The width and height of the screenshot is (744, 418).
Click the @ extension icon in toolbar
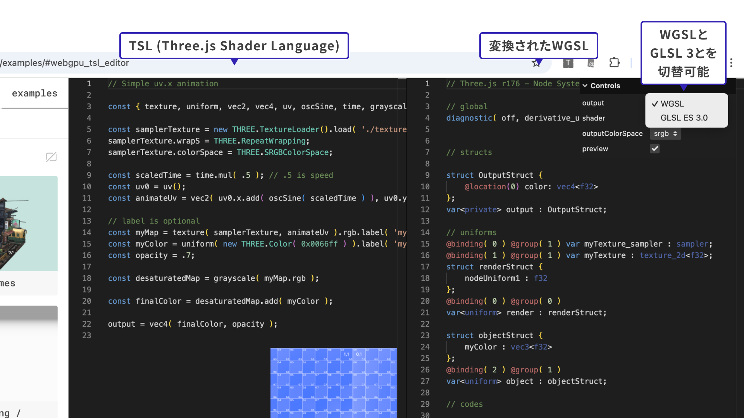click(591, 63)
